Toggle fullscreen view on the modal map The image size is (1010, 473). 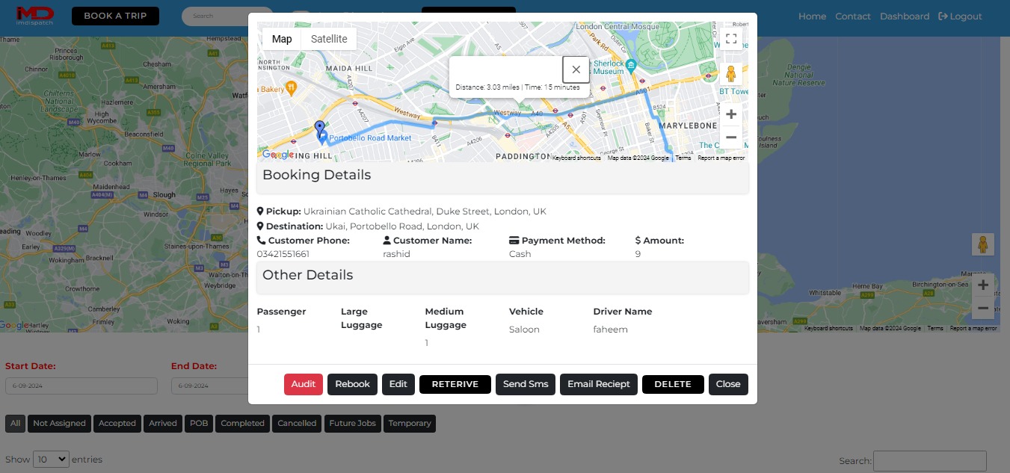731,39
